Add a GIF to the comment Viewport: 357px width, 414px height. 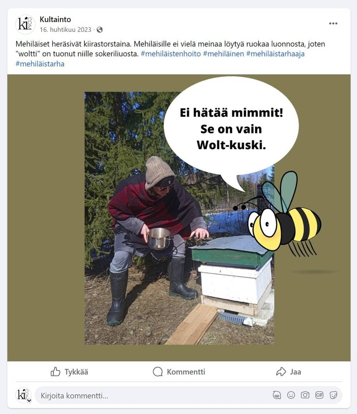(x=319, y=395)
